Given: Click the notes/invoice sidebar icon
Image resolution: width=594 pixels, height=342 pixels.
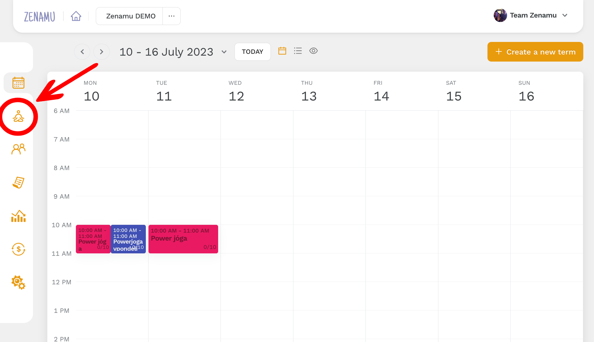Looking at the screenshot, I should 18,182.
